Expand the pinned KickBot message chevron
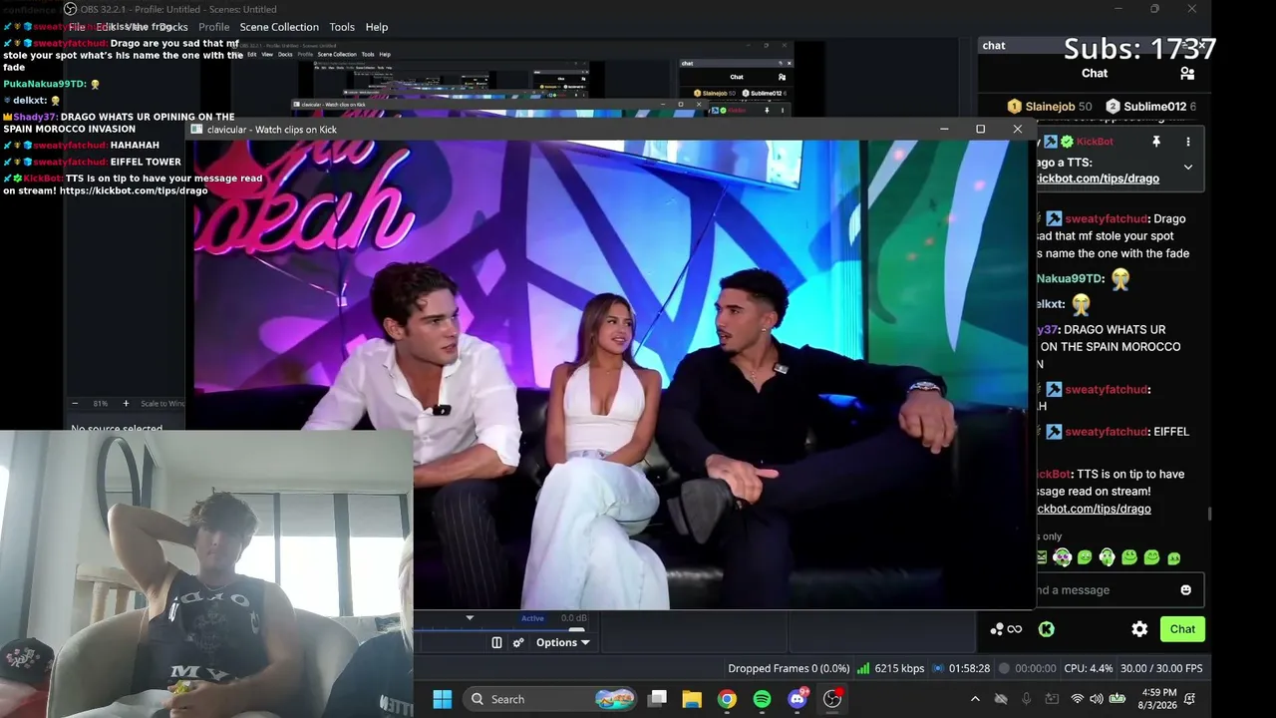The width and height of the screenshot is (1276, 718). coord(1188,168)
